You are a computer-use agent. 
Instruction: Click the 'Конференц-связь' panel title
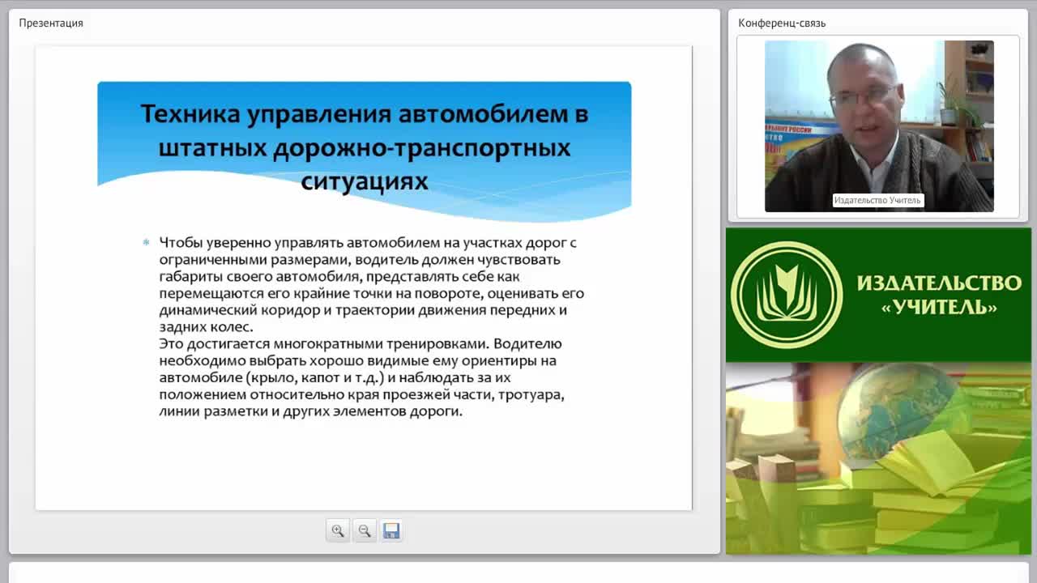[782, 23]
